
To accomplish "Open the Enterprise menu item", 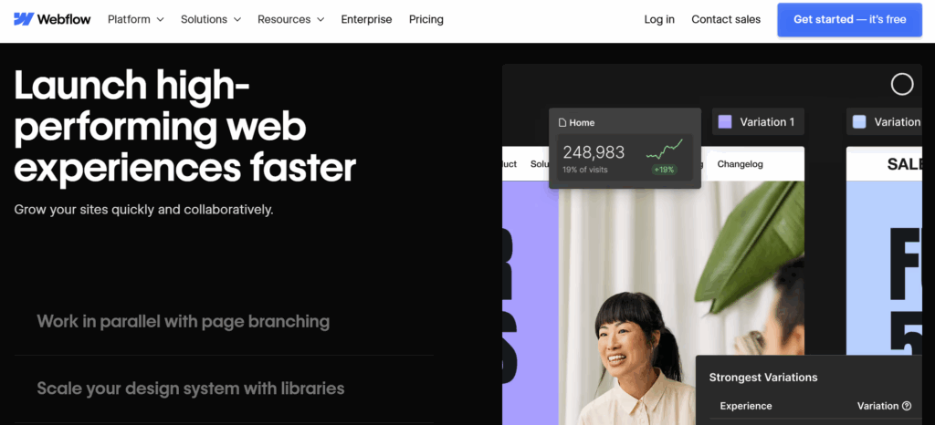I will tap(366, 19).
